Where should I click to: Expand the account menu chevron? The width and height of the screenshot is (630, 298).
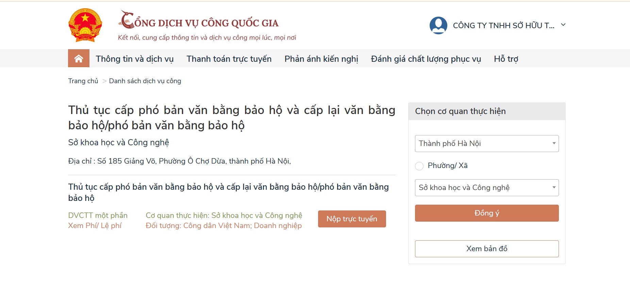pyautogui.click(x=563, y=25)
